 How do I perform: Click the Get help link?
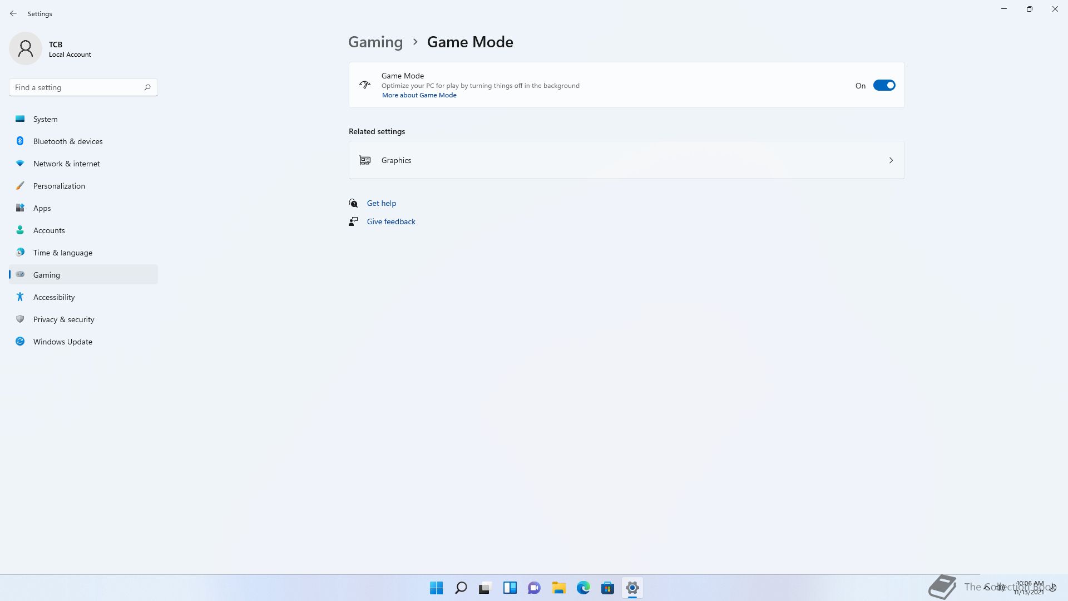(381, 203)
